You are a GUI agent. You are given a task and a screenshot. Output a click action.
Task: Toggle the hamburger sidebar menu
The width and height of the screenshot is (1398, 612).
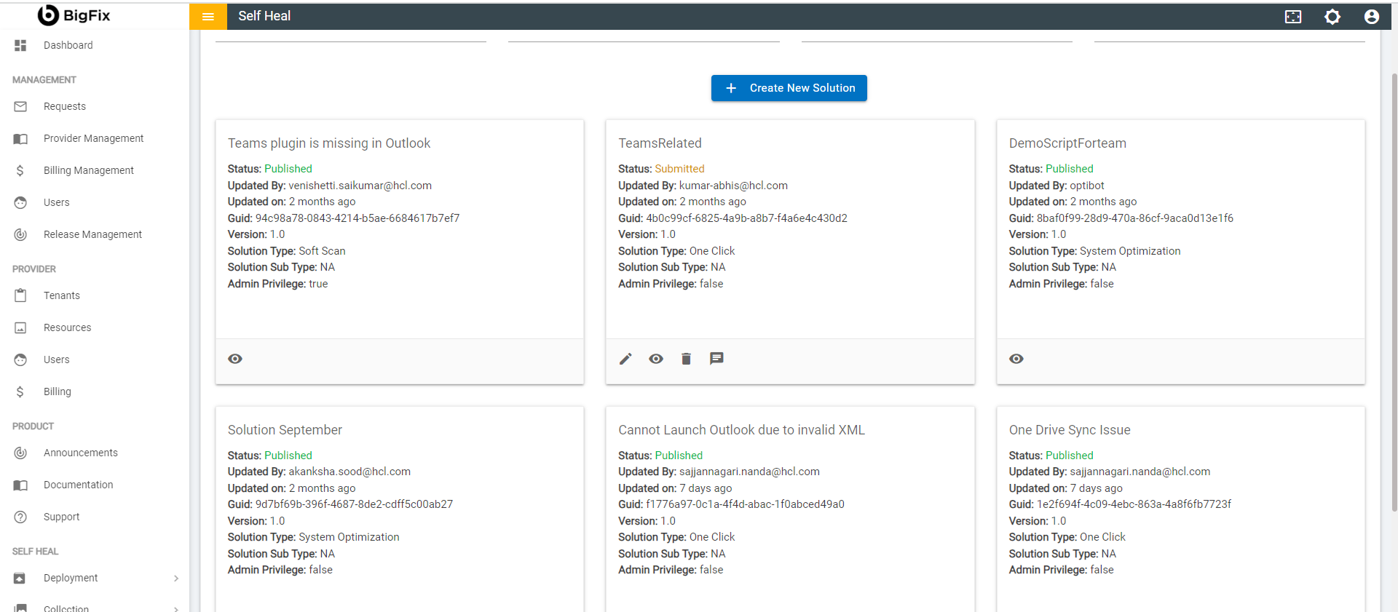[208, 16]
